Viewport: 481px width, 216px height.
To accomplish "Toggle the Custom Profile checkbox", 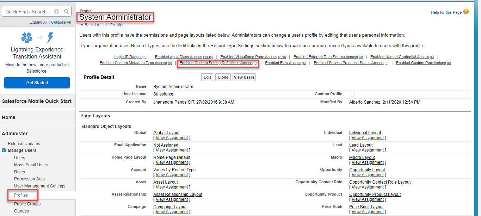I will [353, 94].
